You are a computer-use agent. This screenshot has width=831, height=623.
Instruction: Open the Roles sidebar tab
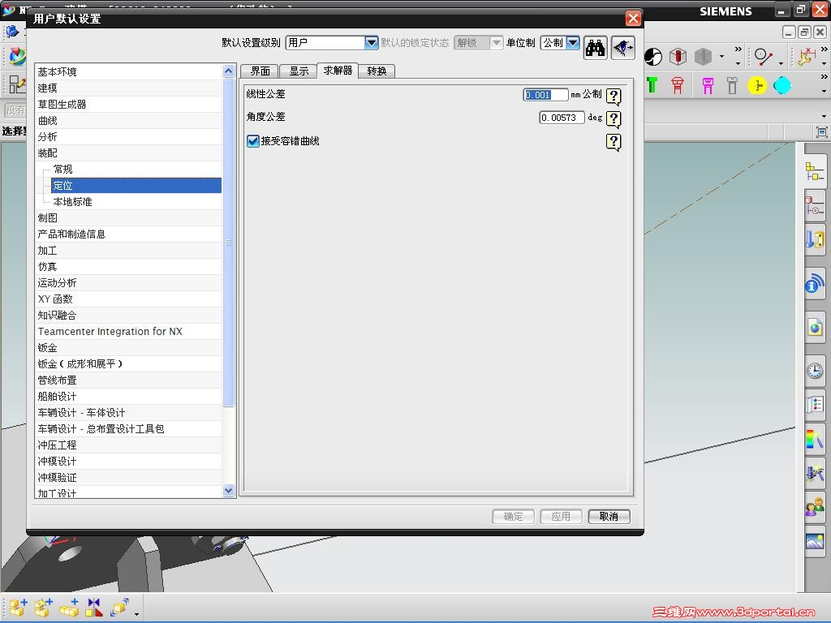click(814, 405)
